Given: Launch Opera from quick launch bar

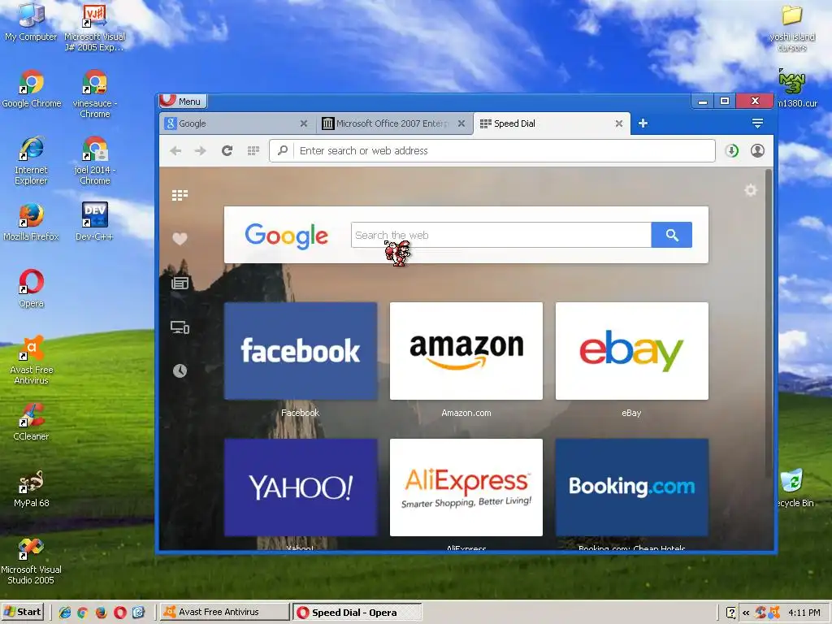Looking at the screenshot, I should click(120, 613).
